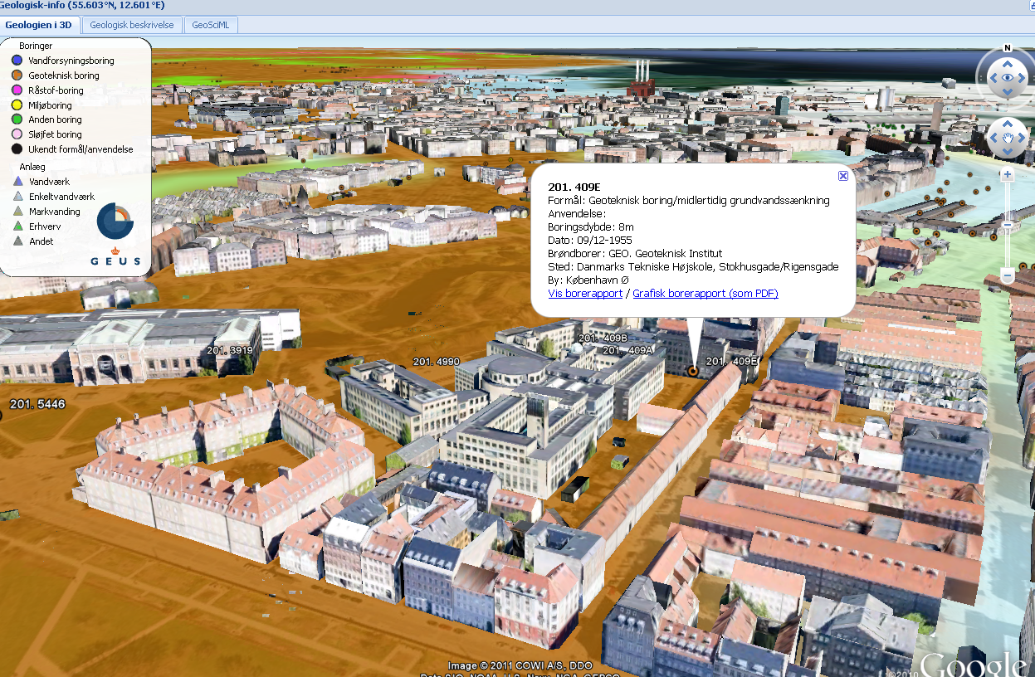Screen dimensions: 1035x677
Task: Open the GEUS logo in the legend panel
Action: pos(115,221)
